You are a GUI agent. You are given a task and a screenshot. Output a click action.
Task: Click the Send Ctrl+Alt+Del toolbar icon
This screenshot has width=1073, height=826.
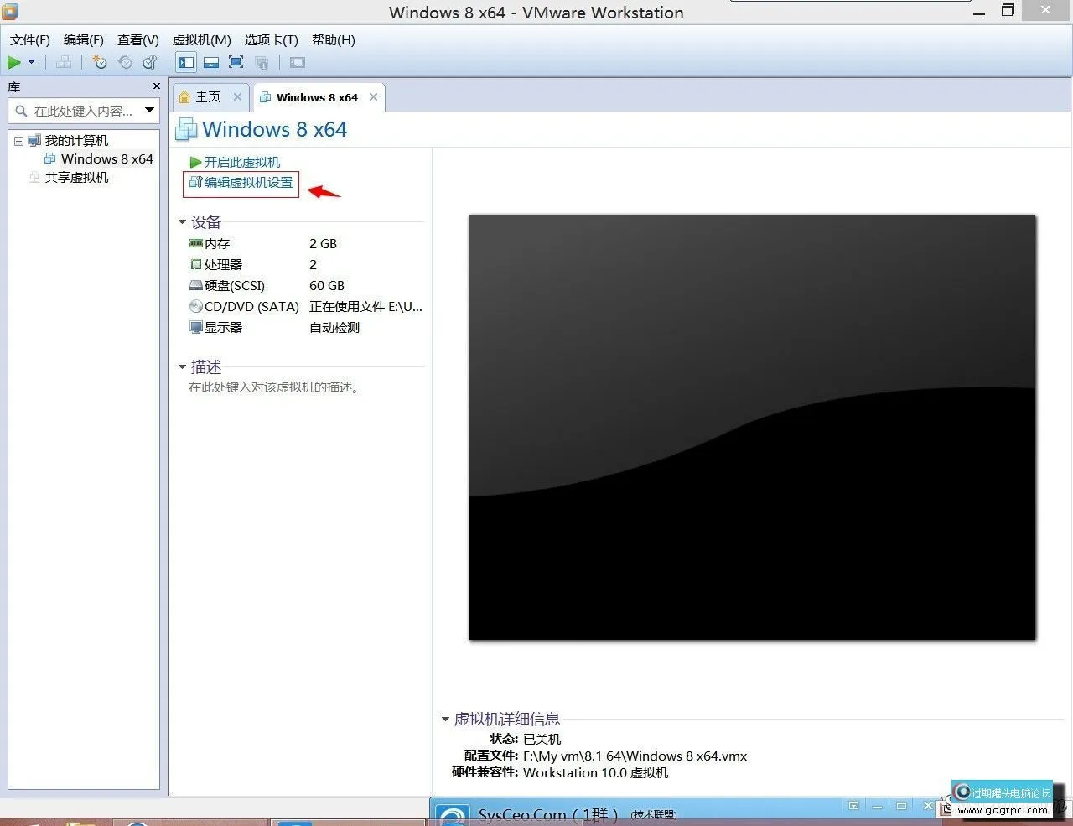coord(64,62)
